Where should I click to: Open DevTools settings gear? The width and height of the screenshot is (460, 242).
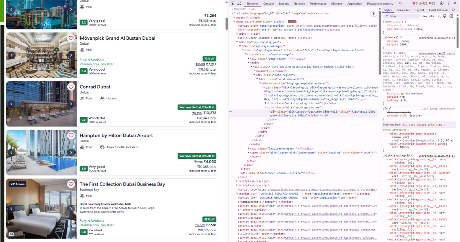[441, 3]
